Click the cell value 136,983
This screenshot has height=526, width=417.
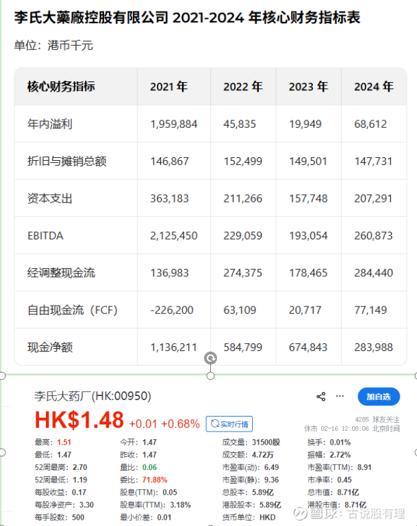coord(169,273)
